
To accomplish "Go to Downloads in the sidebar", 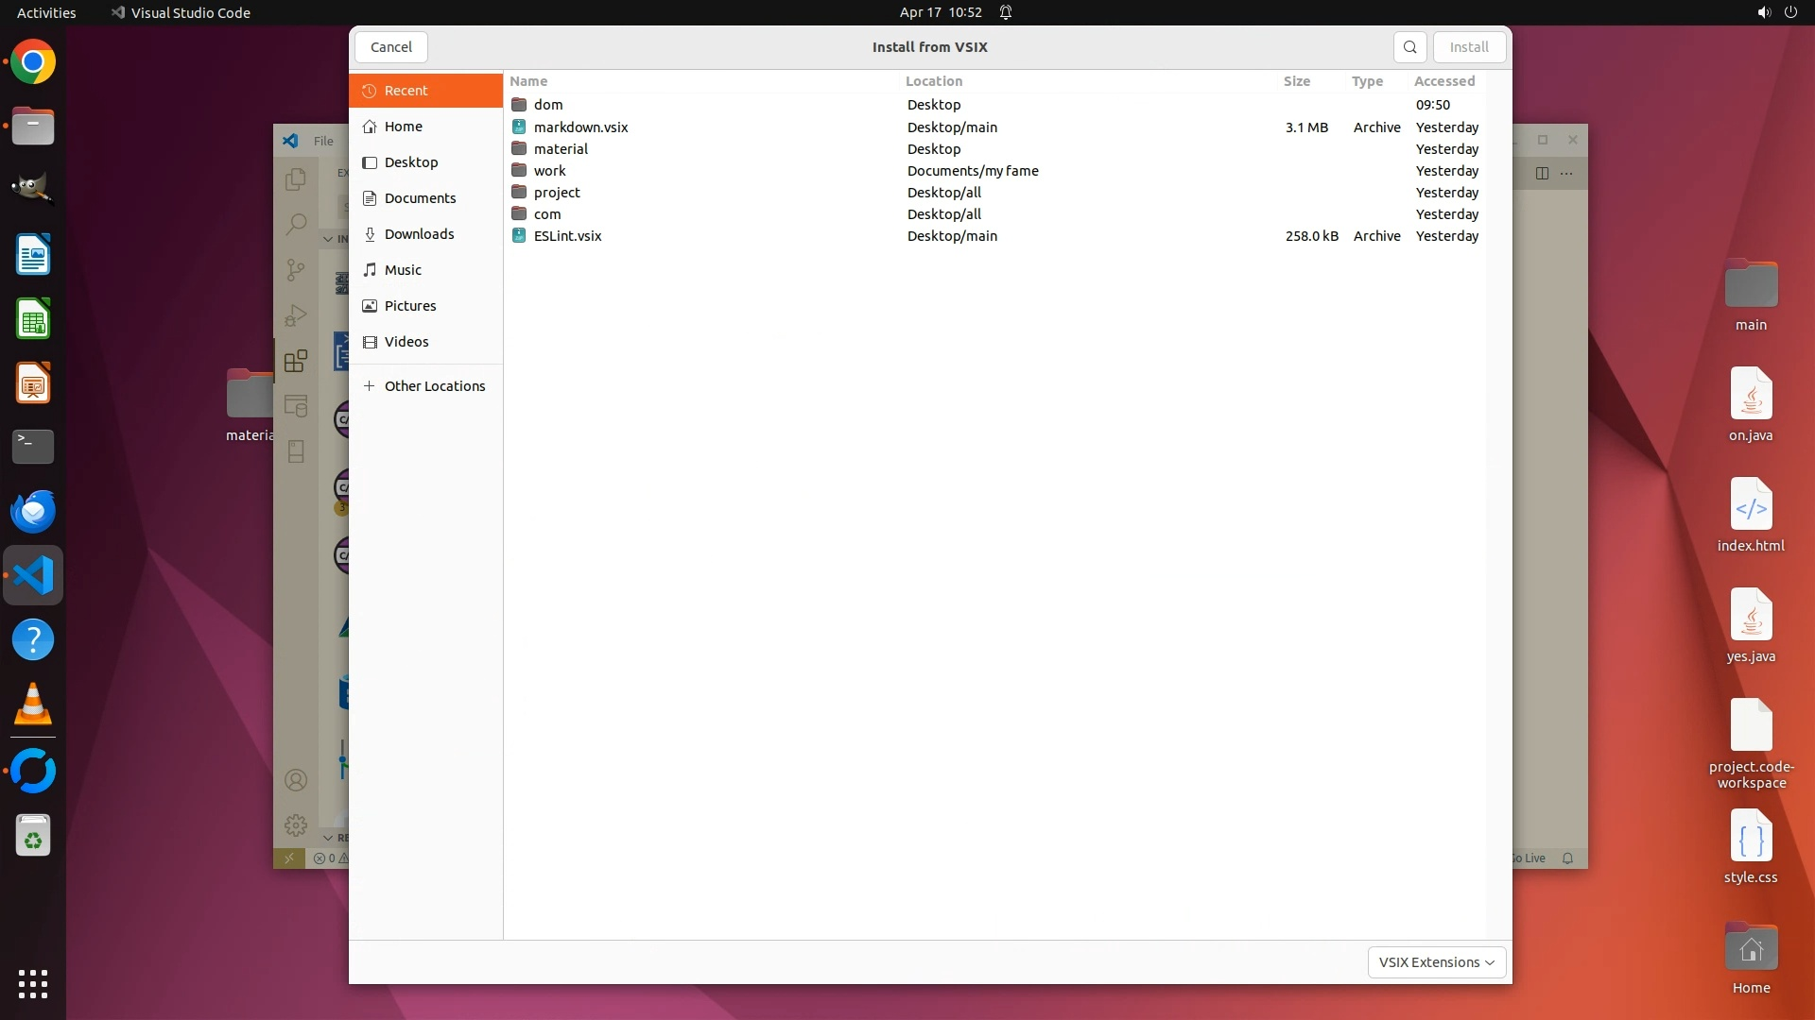I will 419,234.
